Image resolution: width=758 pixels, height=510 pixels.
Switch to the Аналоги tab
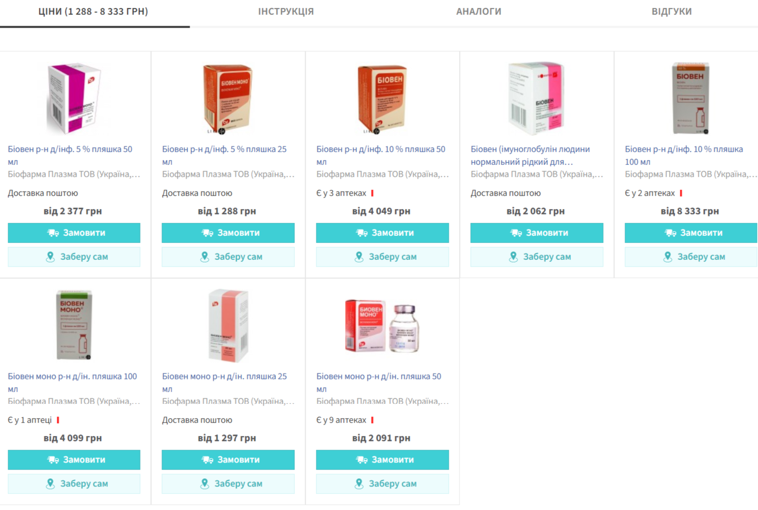[478, 11]
